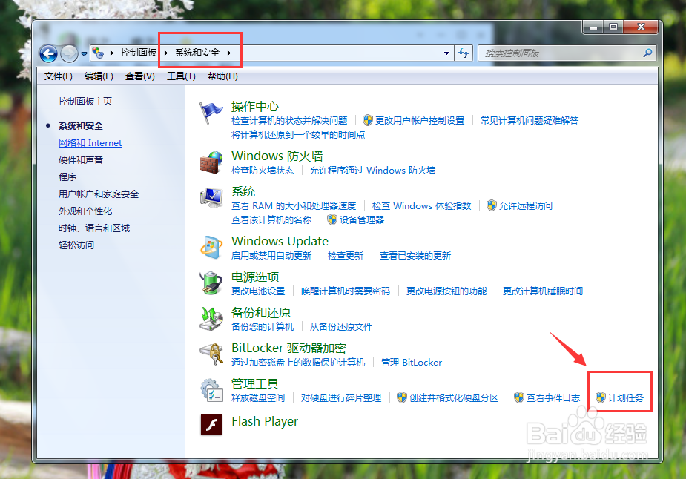The width and height of the screenshot is (686, 479).
Task: Click the Action Center flag icon
Action: [211, 113]
